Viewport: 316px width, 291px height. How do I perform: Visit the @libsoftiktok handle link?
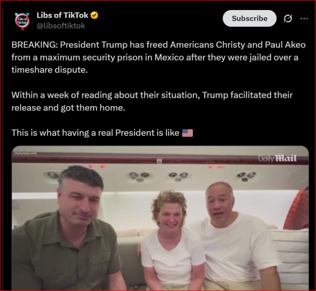tap(61, 26)
